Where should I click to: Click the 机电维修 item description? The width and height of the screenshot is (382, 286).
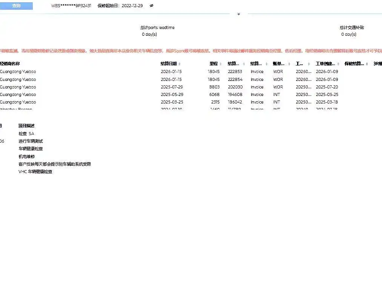click(26, 157)
